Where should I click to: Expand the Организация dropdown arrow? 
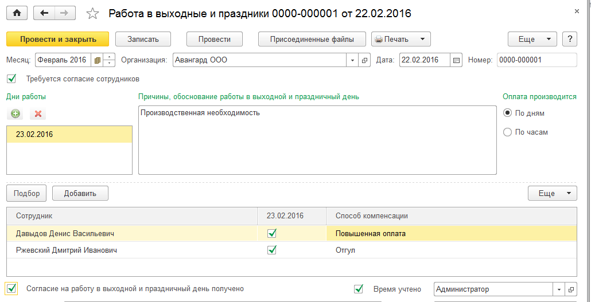[352, 60]
